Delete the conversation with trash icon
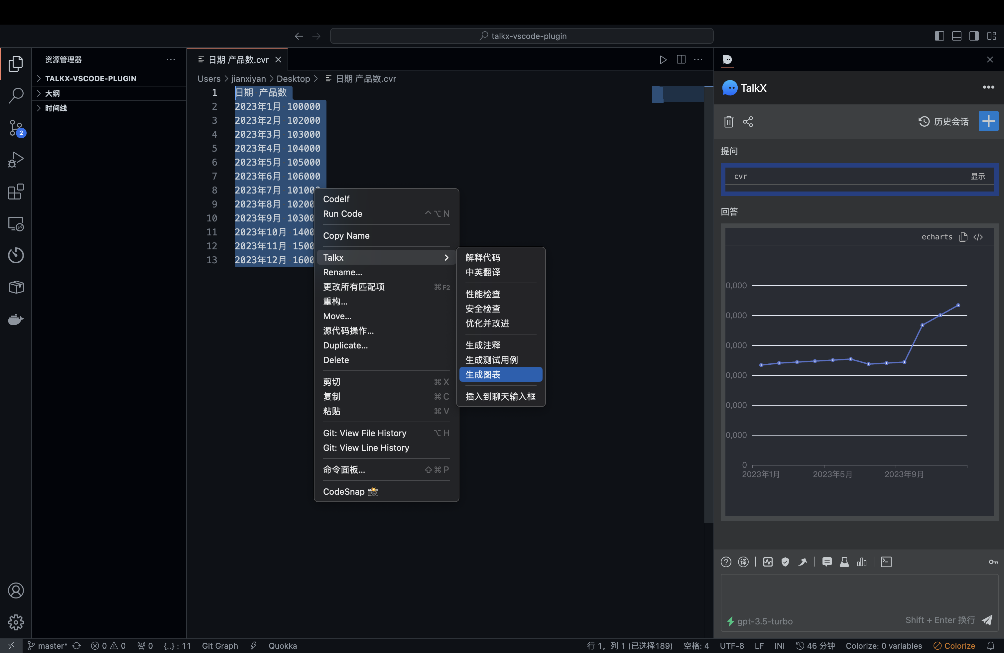Screen dimensions: 1004x653 728,121
